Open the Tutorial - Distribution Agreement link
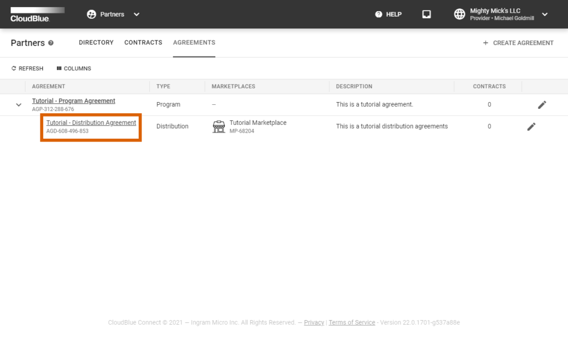The image size is (568, 338). (x=90, y=123)
